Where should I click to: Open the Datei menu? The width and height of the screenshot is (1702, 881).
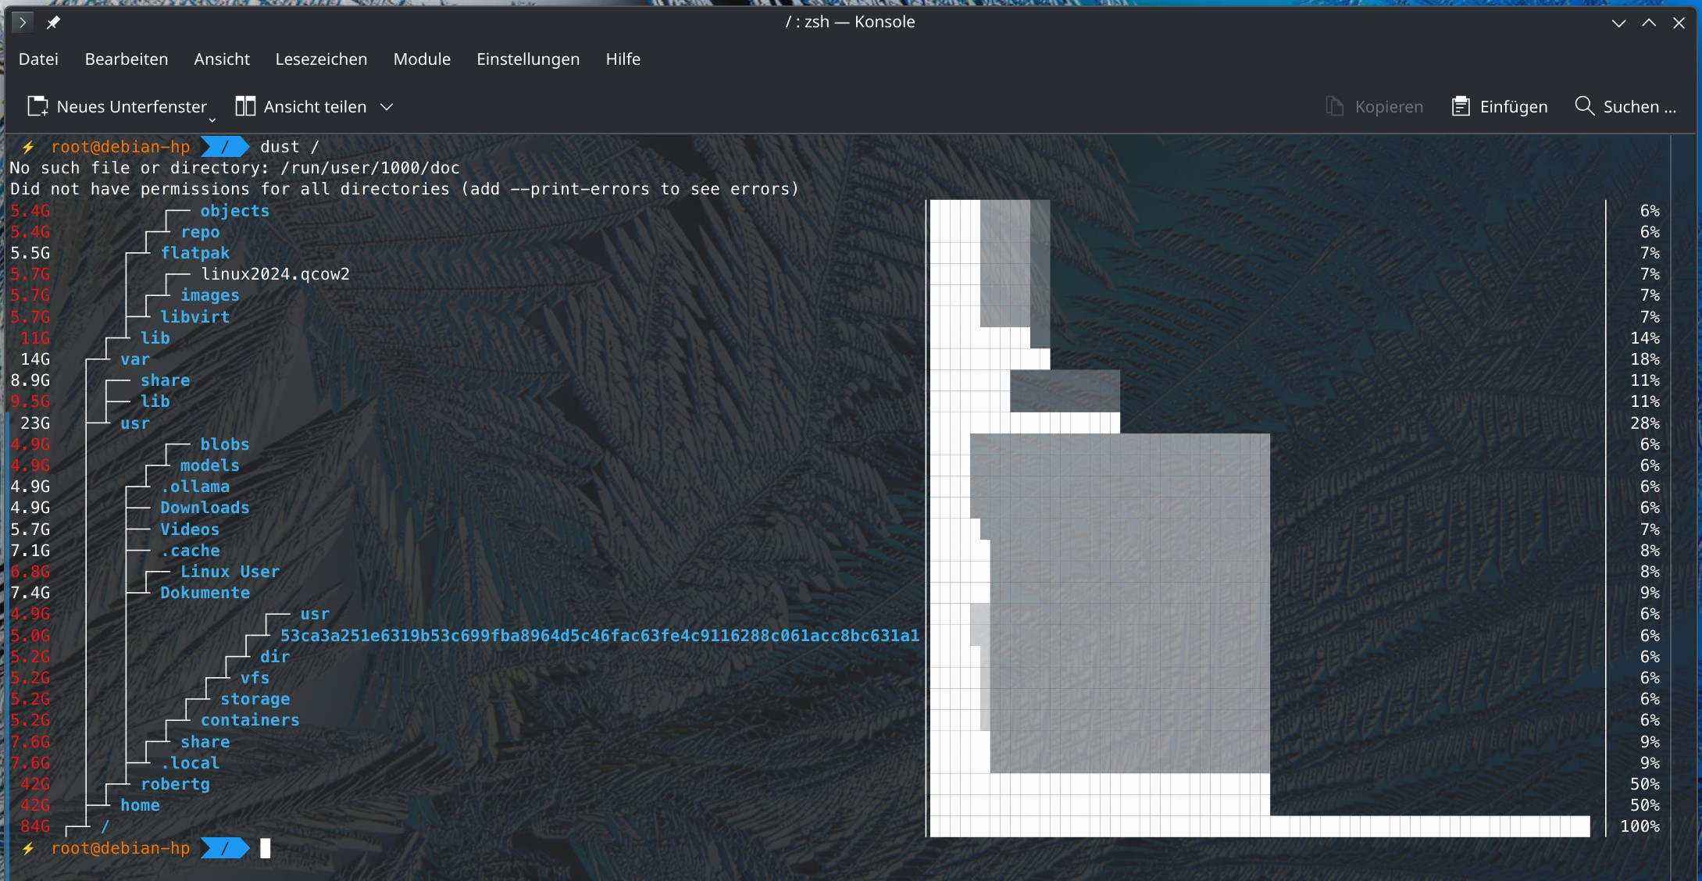[x=38, y=59]
